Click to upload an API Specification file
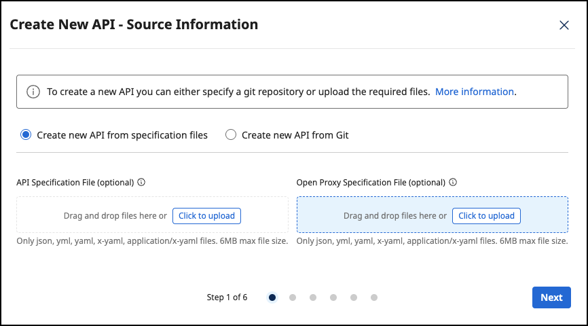588x326 pixels. pyautogui.click(x=206, y=216)
